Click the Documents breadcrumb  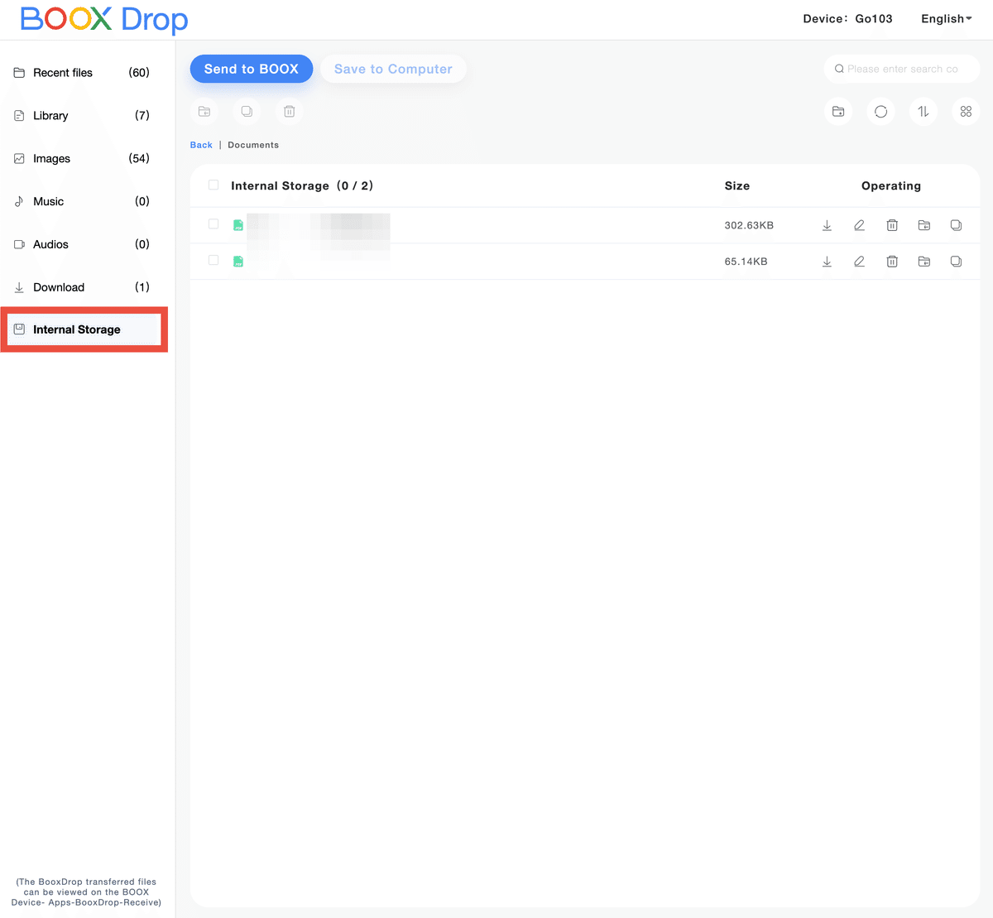(x=253, y=145)
